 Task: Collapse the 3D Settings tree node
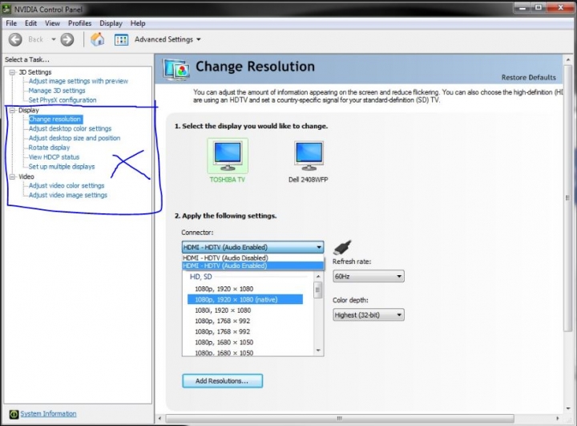(12, 72)
